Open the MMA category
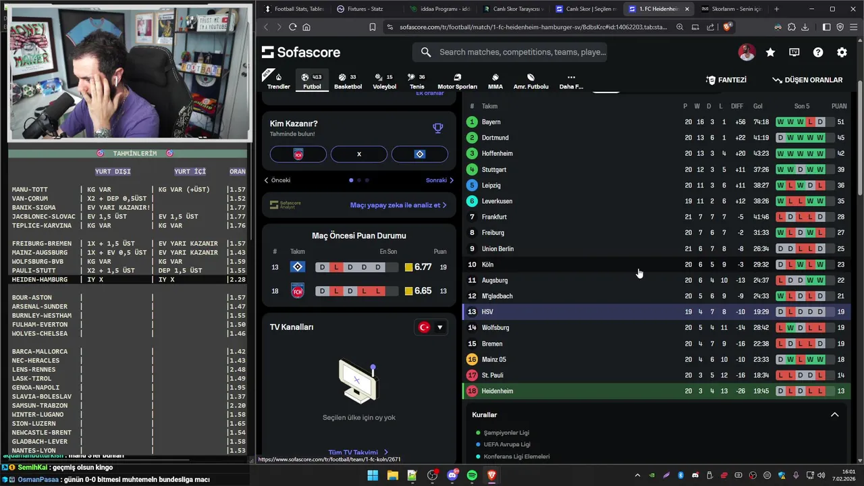The width and height of the screenshot is (864, 486). pos(495,81)
